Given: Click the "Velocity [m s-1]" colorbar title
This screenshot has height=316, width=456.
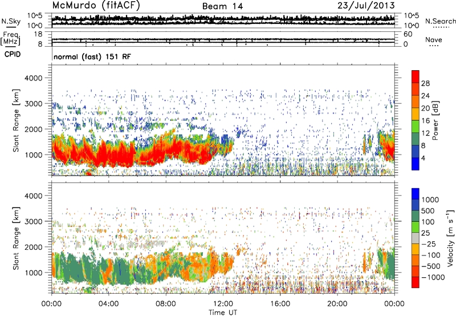Looking at the screenshot, I should point(450,238).
